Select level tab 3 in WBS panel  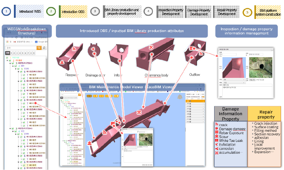pos(17,53)
